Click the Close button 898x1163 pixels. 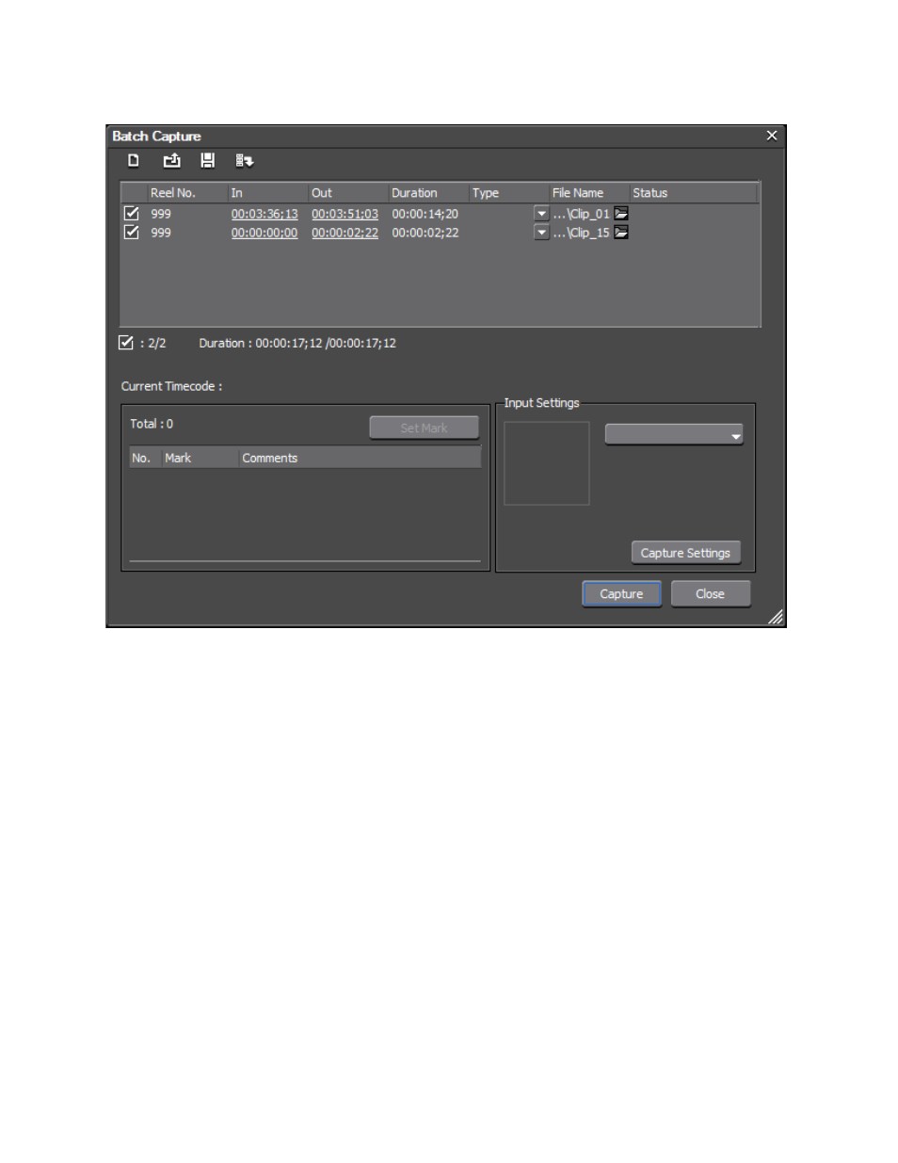click(x=711, y=594)
